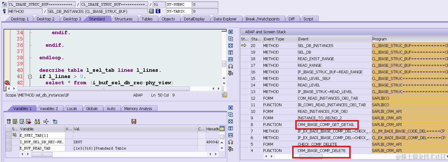Click the program icon at top left

[x=4, y=4]
